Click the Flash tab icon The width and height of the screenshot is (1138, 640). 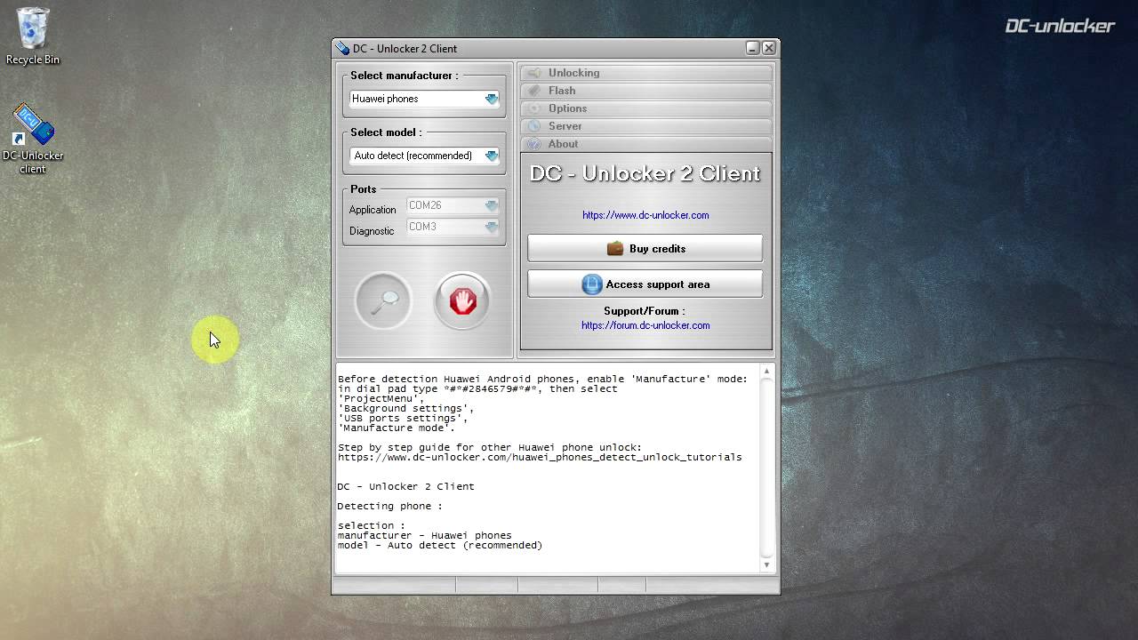tap(534, 91)
